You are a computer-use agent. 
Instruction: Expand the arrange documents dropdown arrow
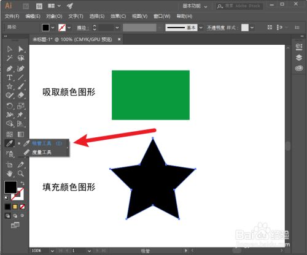(59, 6)
